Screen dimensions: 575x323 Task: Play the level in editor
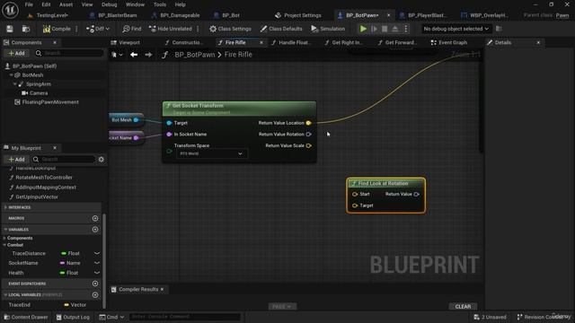(363, 29)
